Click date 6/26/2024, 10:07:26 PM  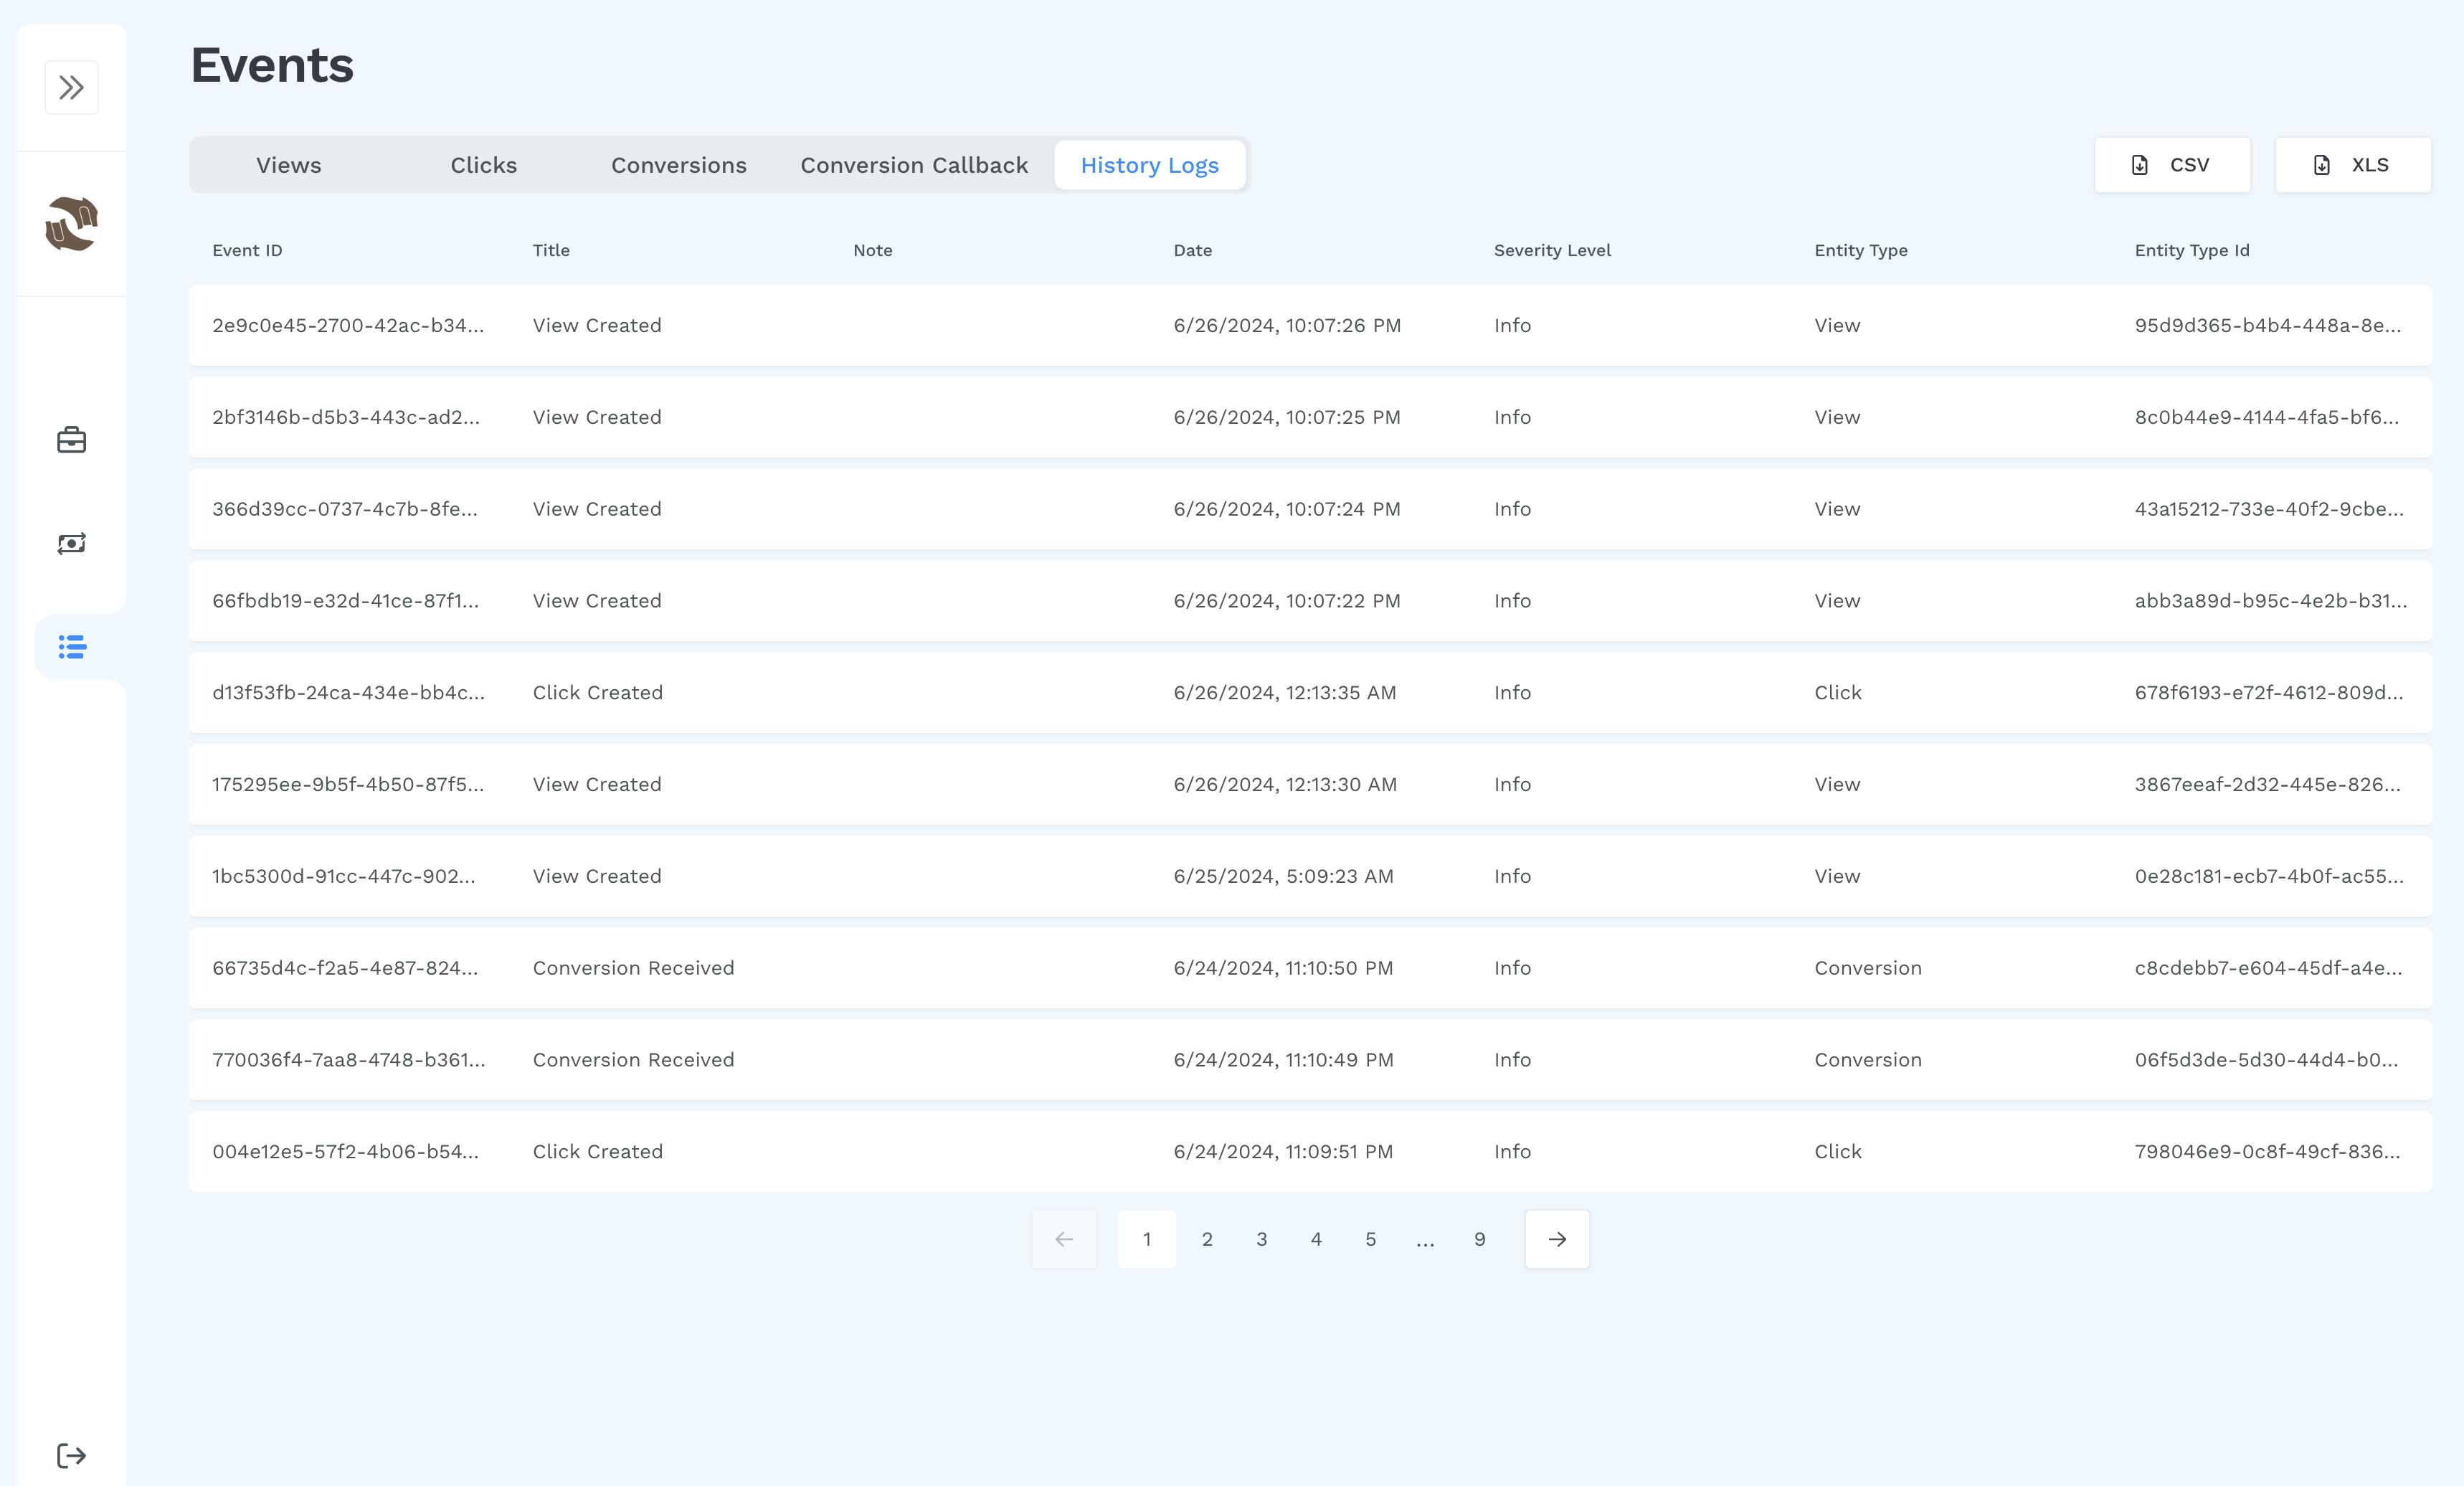point(1287,325)
